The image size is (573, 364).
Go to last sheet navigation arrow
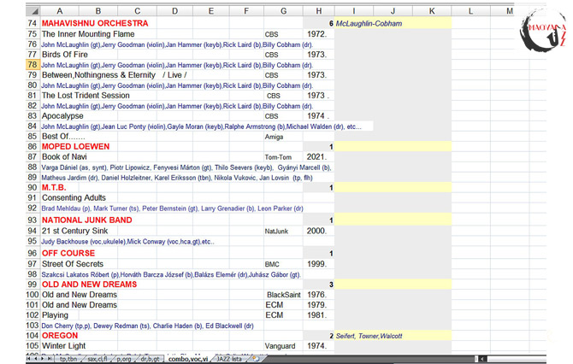point(50,359)
